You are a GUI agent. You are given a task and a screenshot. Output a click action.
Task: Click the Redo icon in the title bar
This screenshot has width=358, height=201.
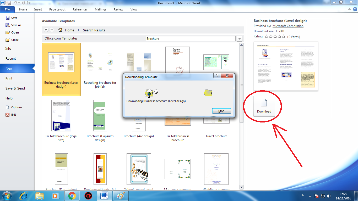click(24, 3)
